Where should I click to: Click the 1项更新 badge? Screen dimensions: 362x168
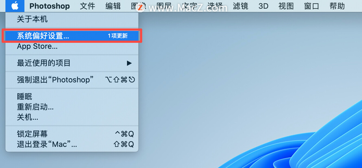coord(118,36)
